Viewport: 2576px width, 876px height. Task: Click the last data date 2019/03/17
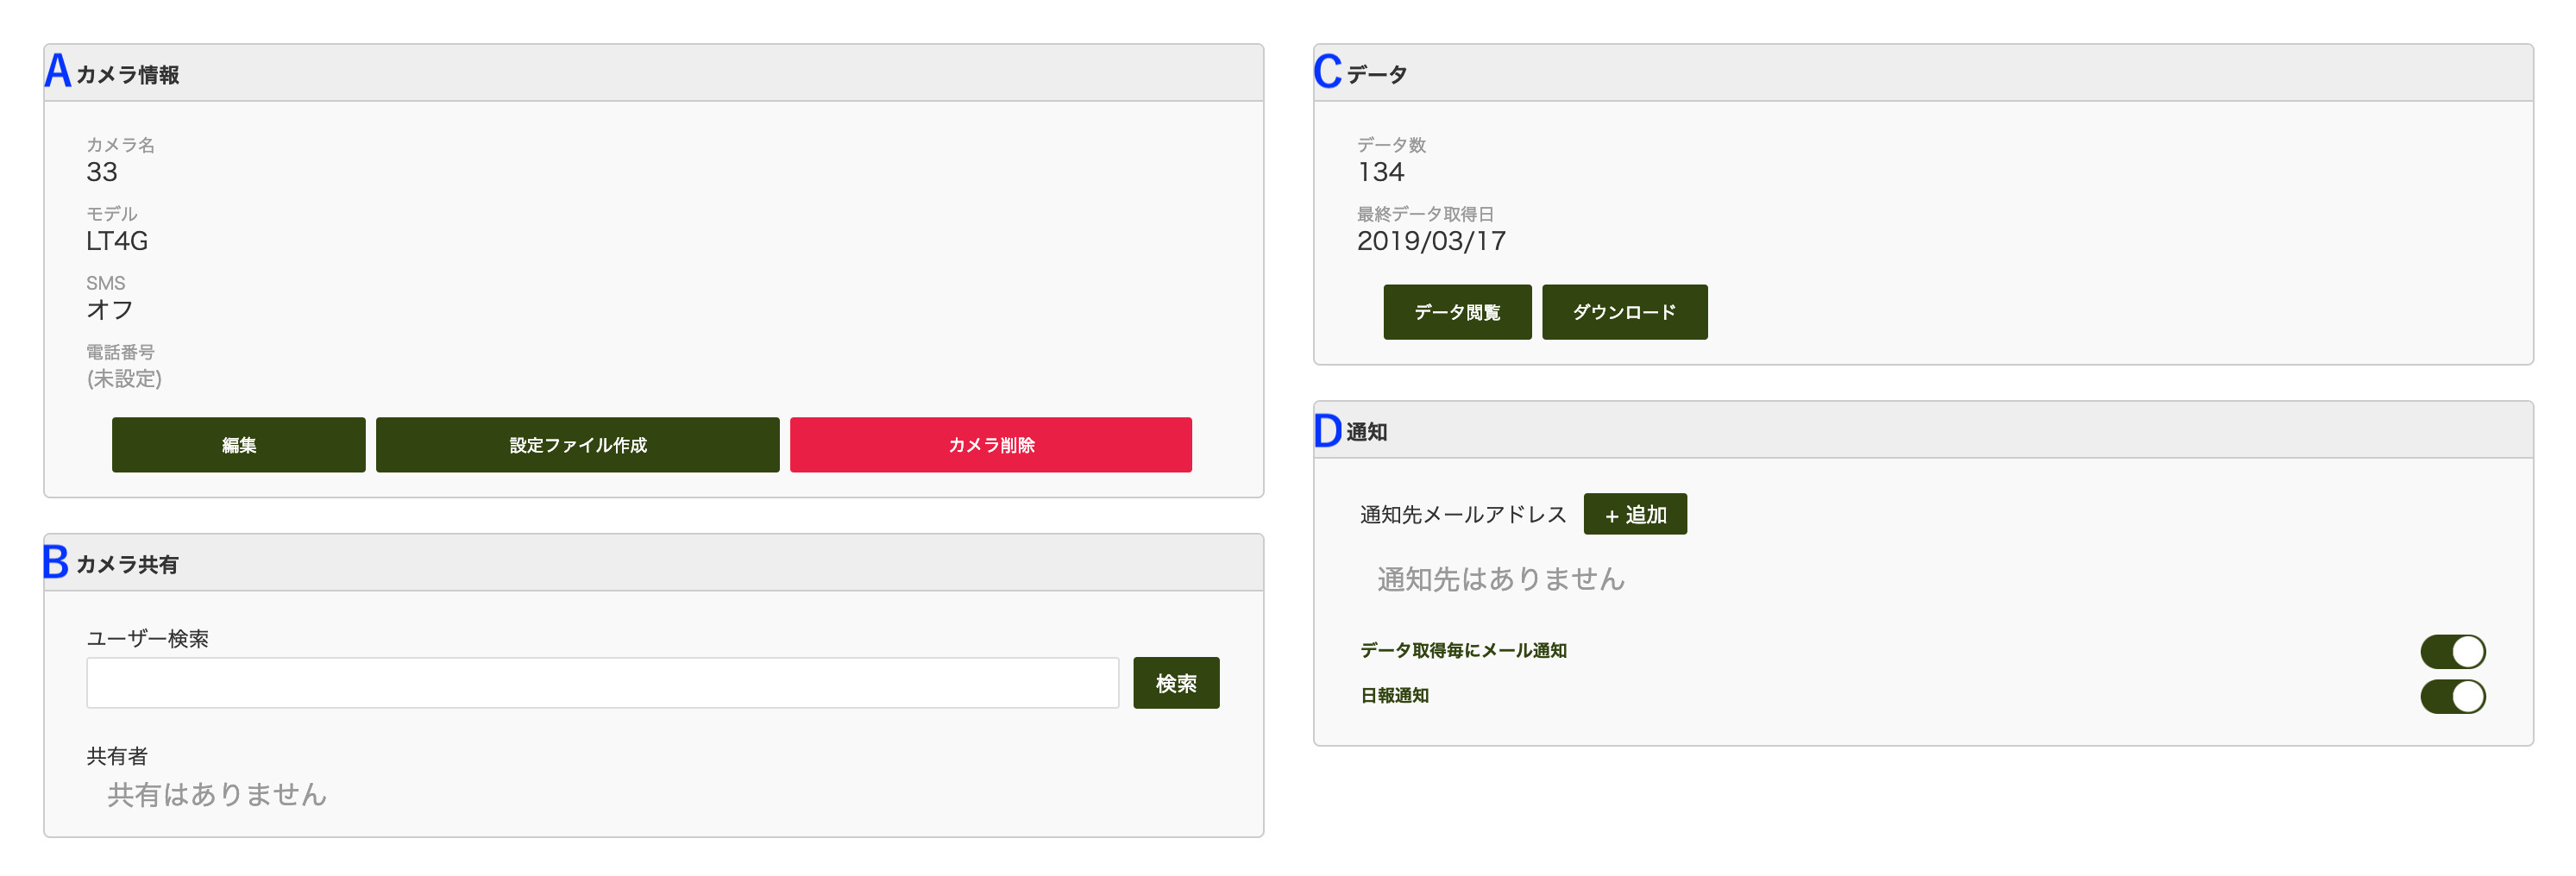(1431, 241)
